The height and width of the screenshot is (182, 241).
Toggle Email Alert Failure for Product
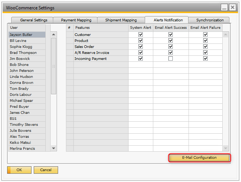click(x=205, y=41)
